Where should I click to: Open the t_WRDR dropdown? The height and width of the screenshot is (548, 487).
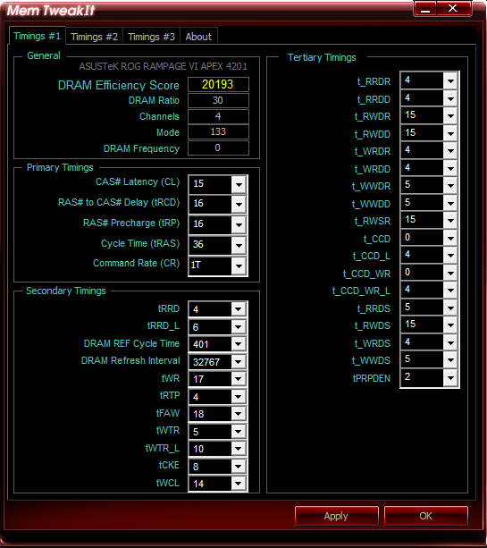(x=450, y=150)
